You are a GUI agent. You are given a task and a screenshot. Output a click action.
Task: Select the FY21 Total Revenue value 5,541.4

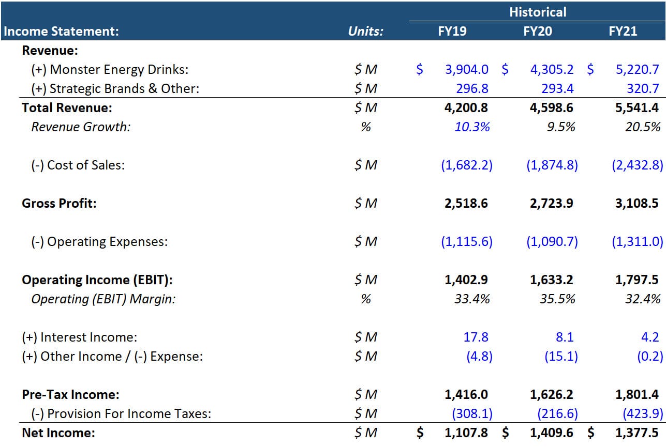click(638, 107)
